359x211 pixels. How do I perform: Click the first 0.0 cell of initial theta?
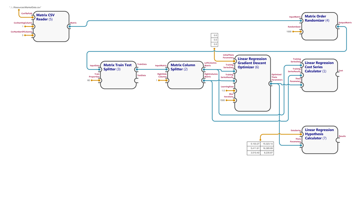point(215,35)
